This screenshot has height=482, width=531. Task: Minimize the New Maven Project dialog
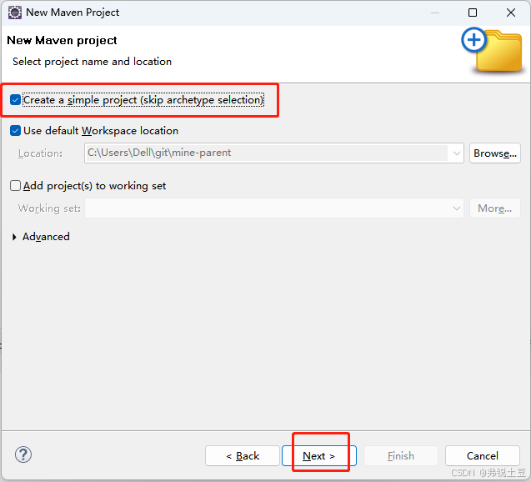[x=435, y=13]
